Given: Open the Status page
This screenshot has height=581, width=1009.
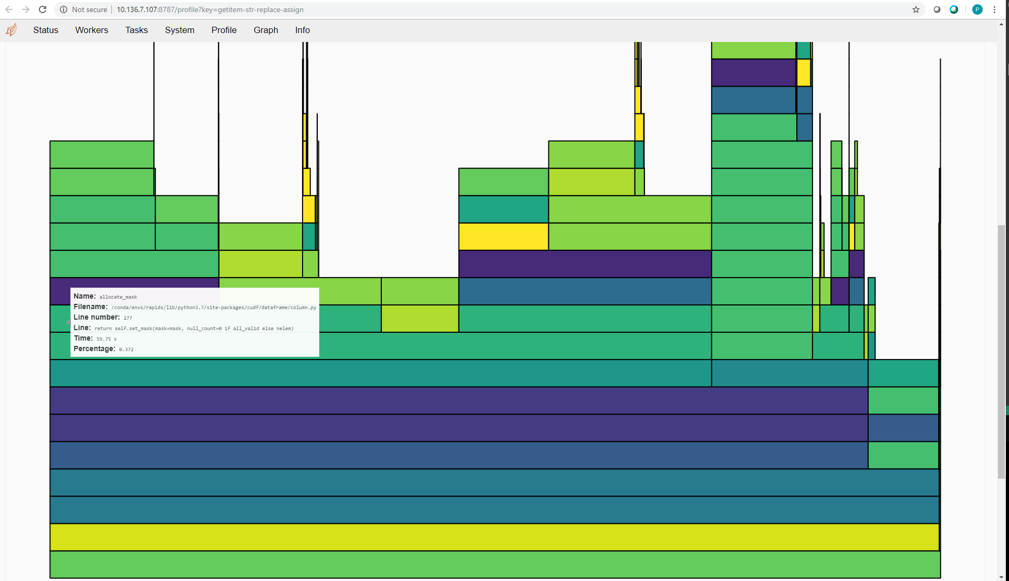Looking at the screenshot, I should tap(45, 30).
